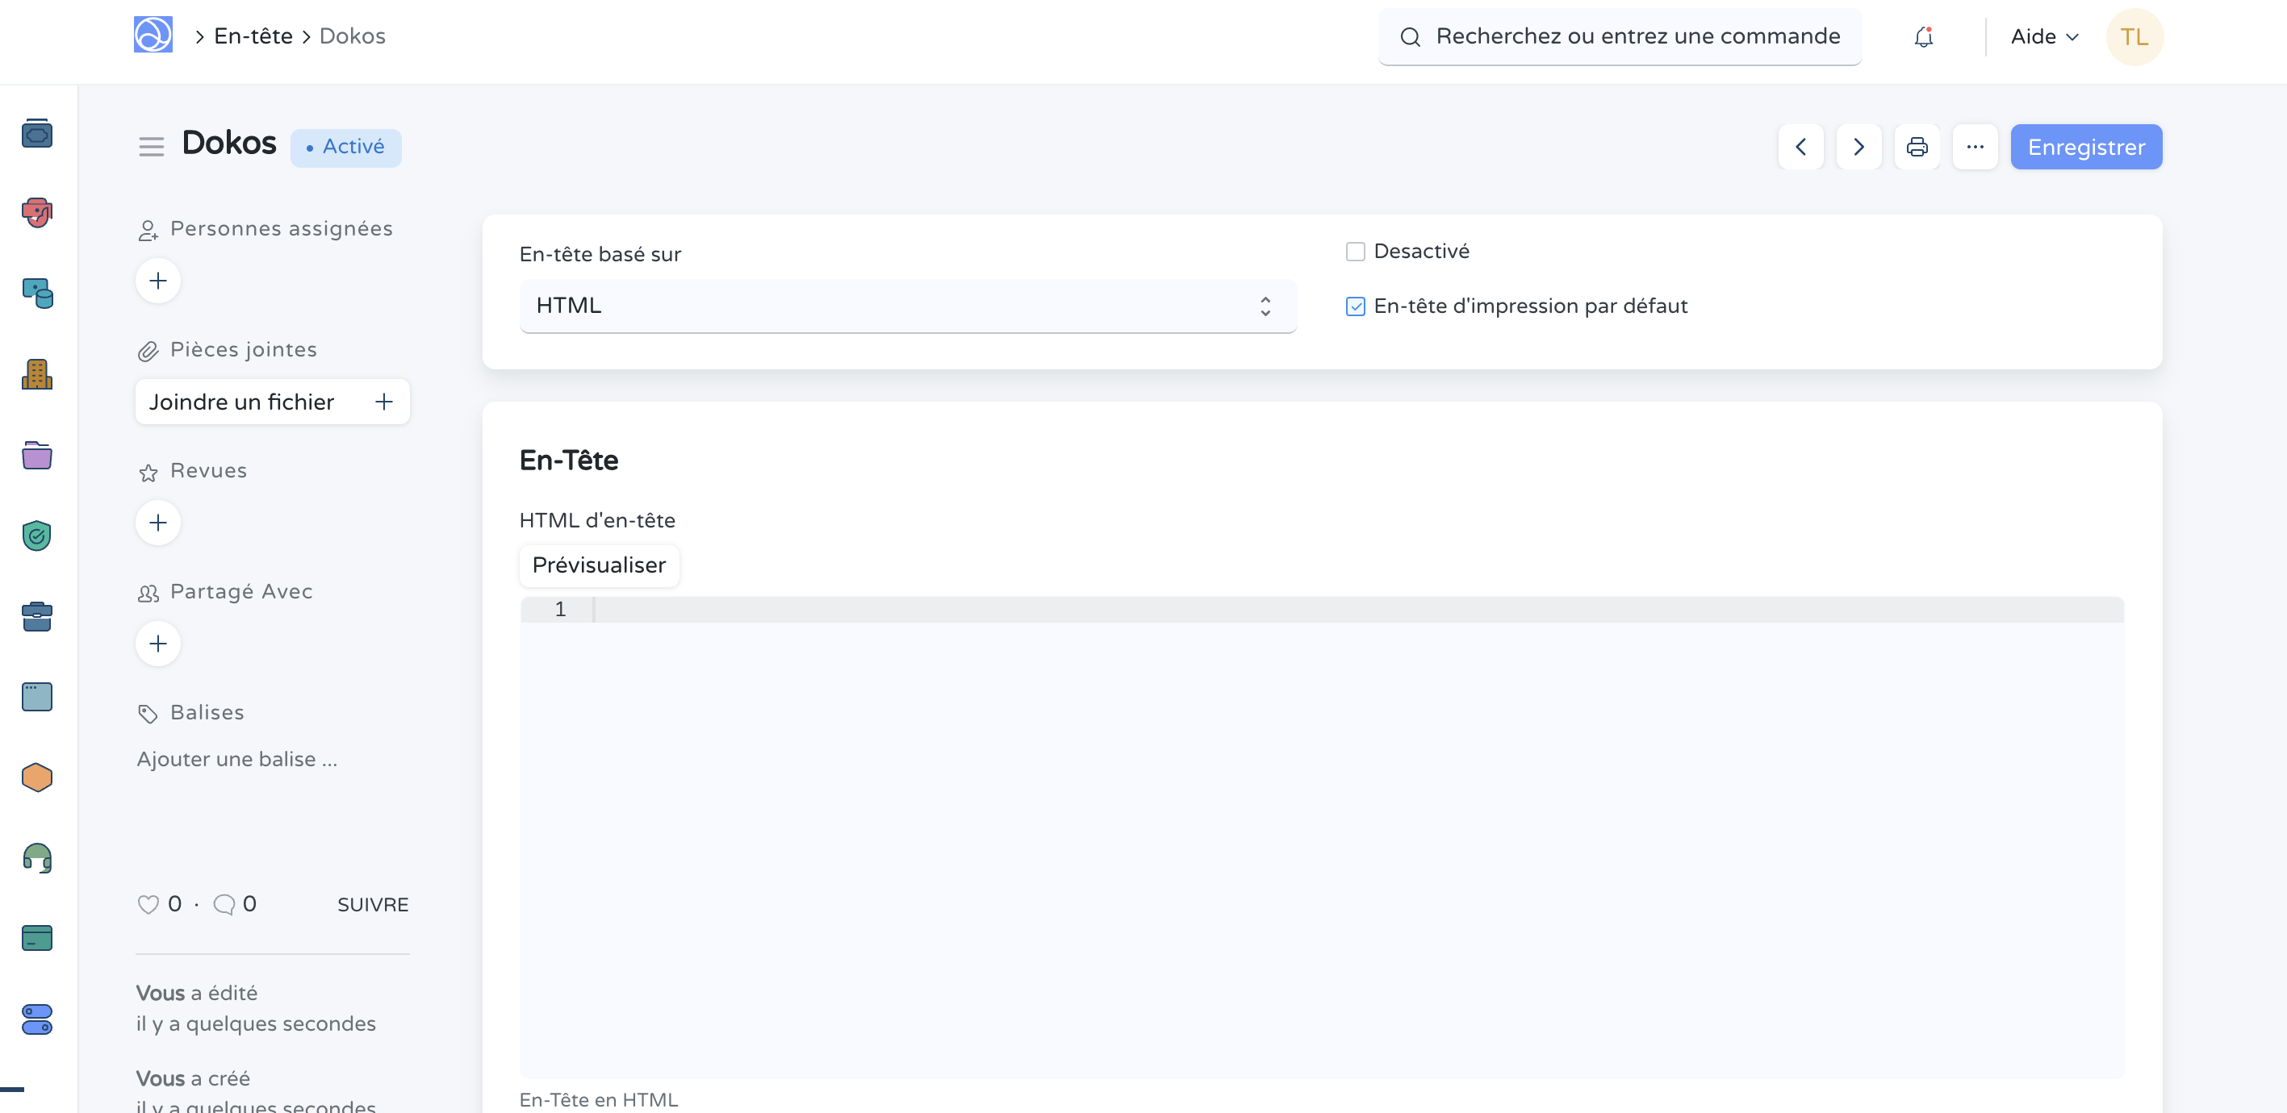Go to next document with right arrow
The image size is (2287, 1113).
coord(1858,147)
